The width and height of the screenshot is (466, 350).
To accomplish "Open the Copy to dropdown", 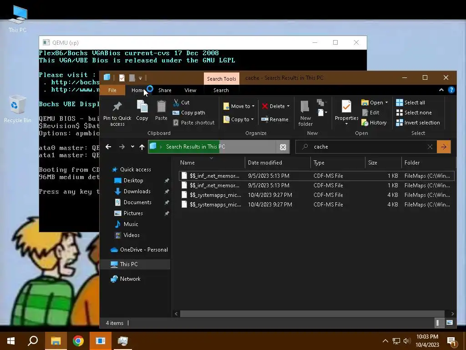I will point(238,119).
